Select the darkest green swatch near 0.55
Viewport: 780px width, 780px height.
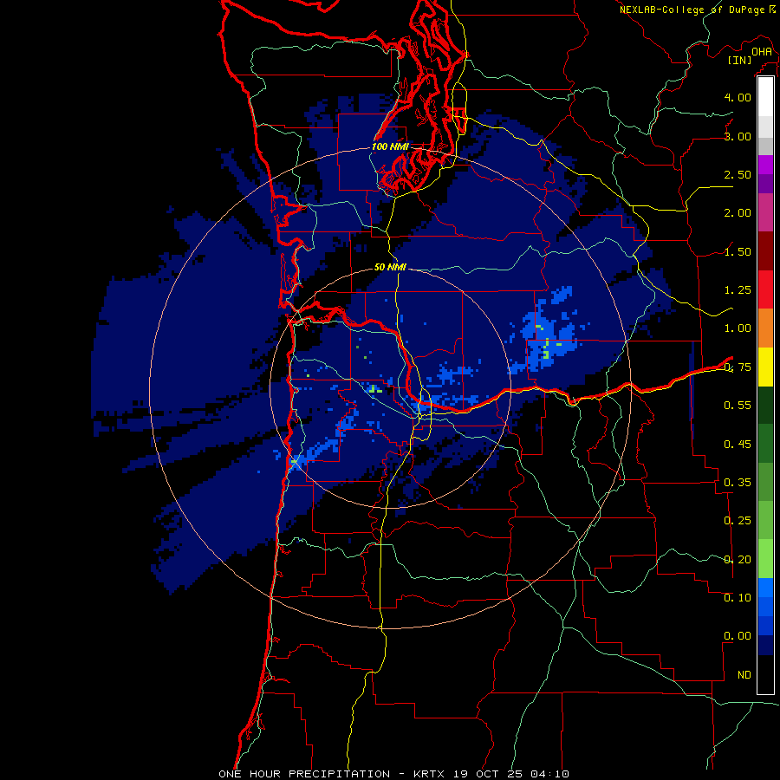pyautogui.click(x=765, y=405)
